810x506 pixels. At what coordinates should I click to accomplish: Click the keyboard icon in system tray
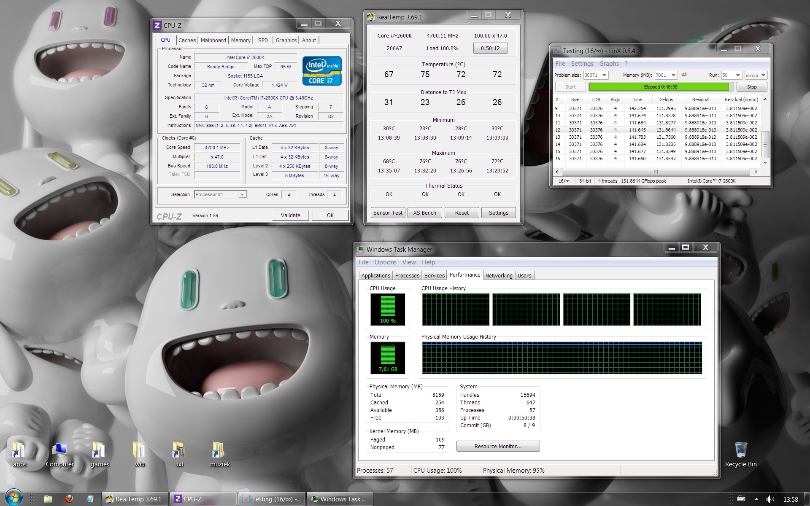[x=741, y=499]
